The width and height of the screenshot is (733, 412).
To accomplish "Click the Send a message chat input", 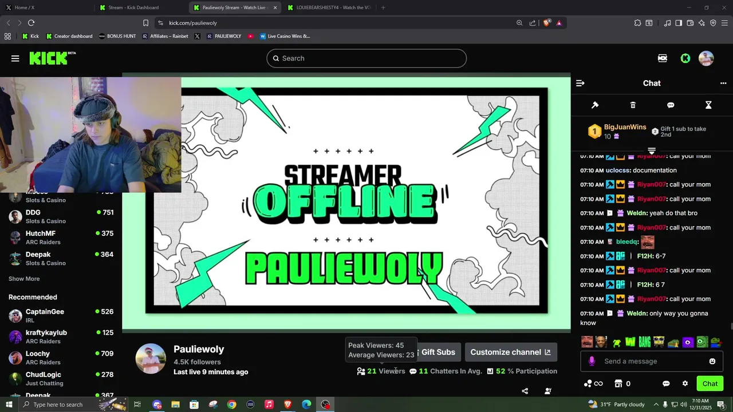I will tap(652, 361).
